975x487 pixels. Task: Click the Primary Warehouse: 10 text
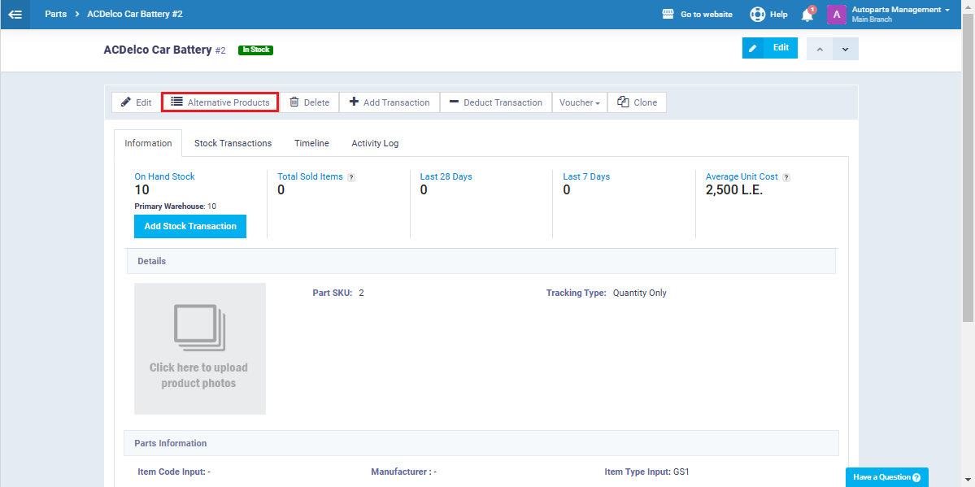pyautogui.click(x=176, y=206)
